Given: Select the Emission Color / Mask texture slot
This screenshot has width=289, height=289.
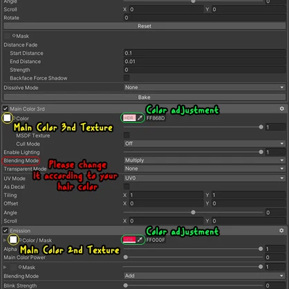Looking at the screenshot, I should [13, 240].
